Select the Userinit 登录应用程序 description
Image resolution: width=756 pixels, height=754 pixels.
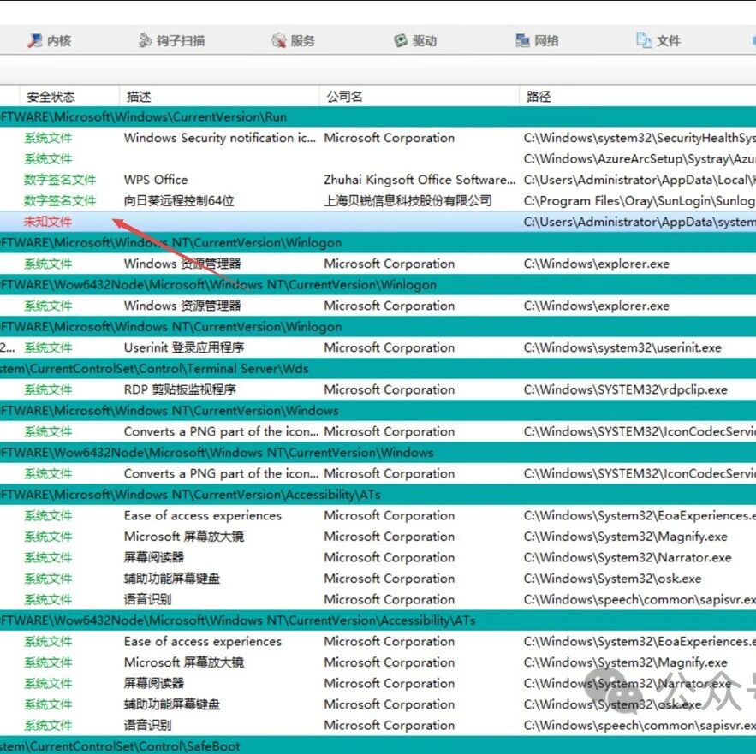[x=184, y=347]
